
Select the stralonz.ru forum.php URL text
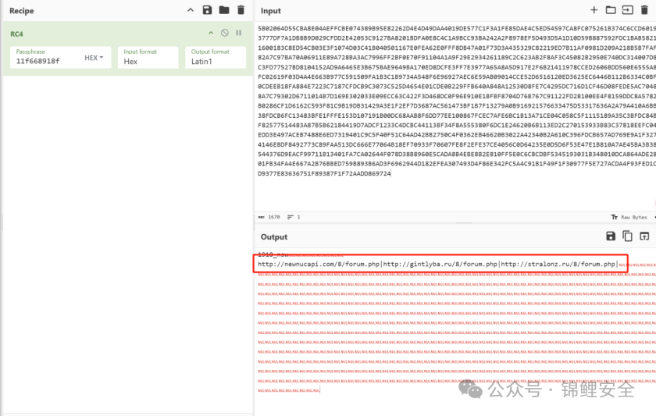coord(558,265)
